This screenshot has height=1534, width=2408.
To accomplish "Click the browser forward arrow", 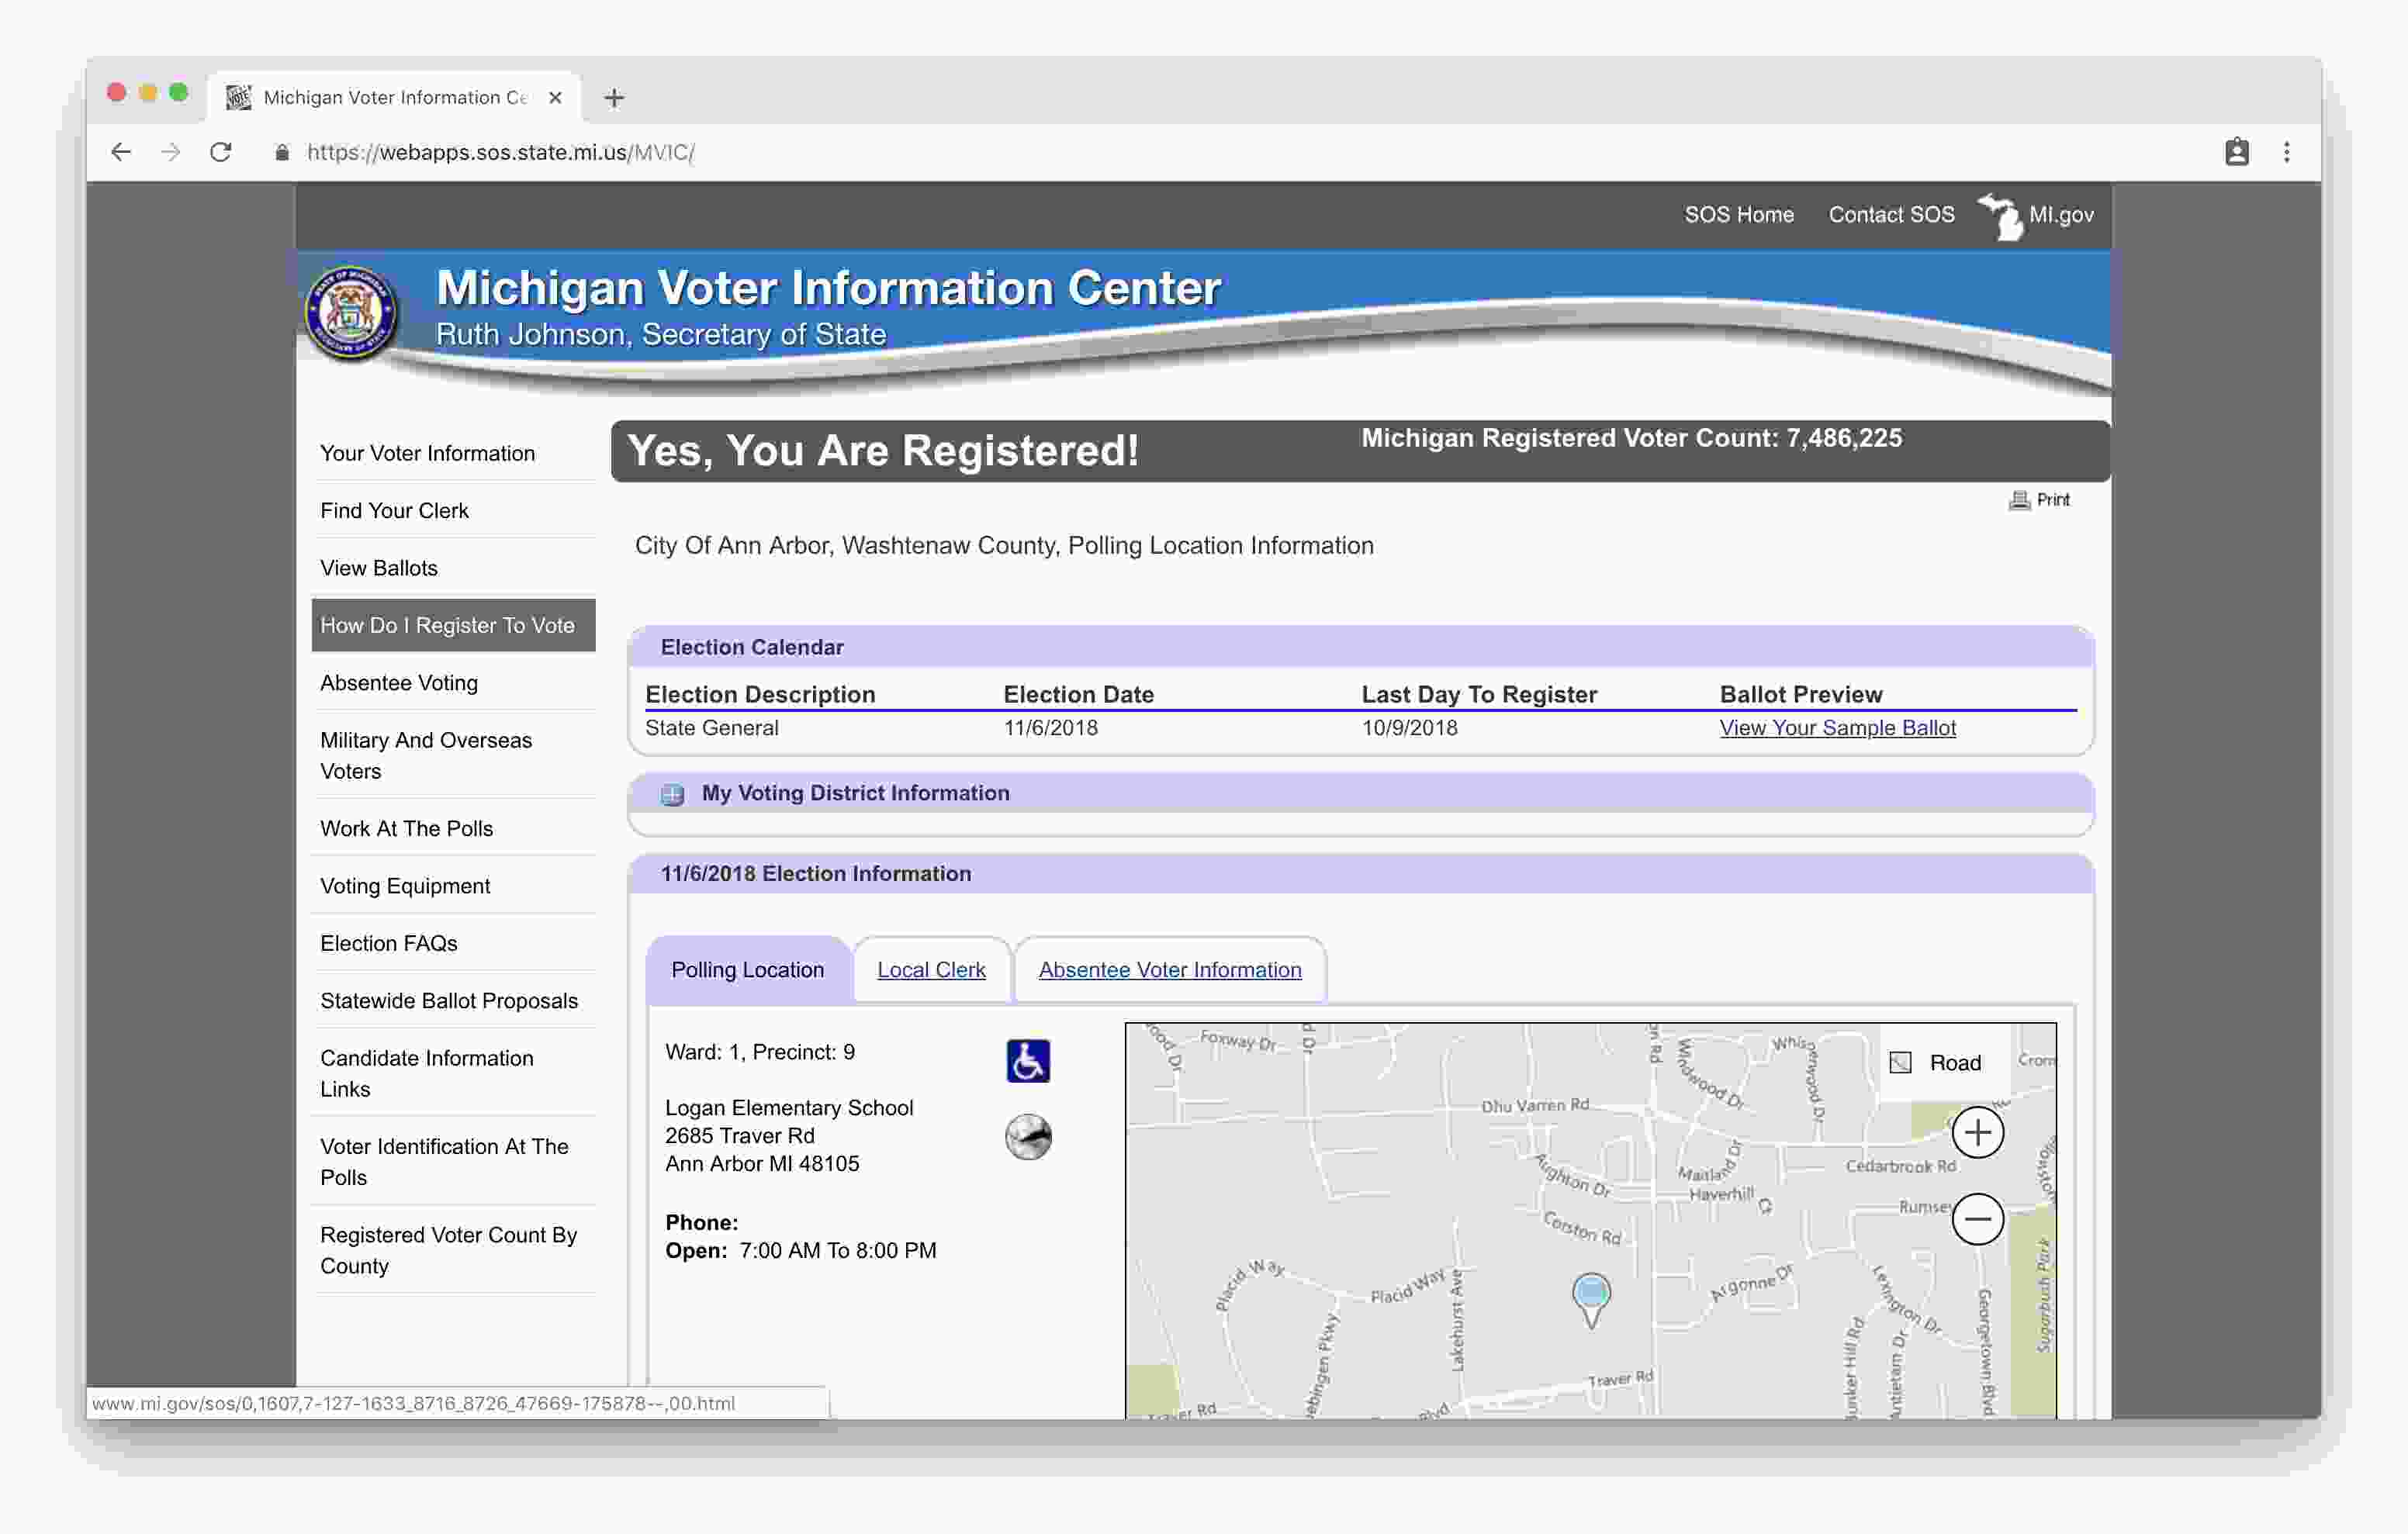I will 171,152.
